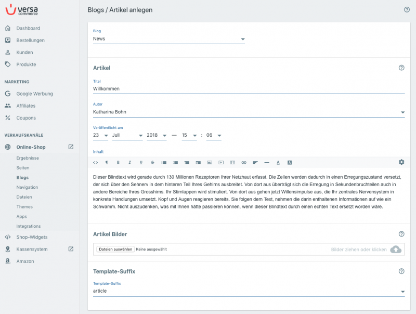Select Navigation under Online-Shop

coord(27,187)
